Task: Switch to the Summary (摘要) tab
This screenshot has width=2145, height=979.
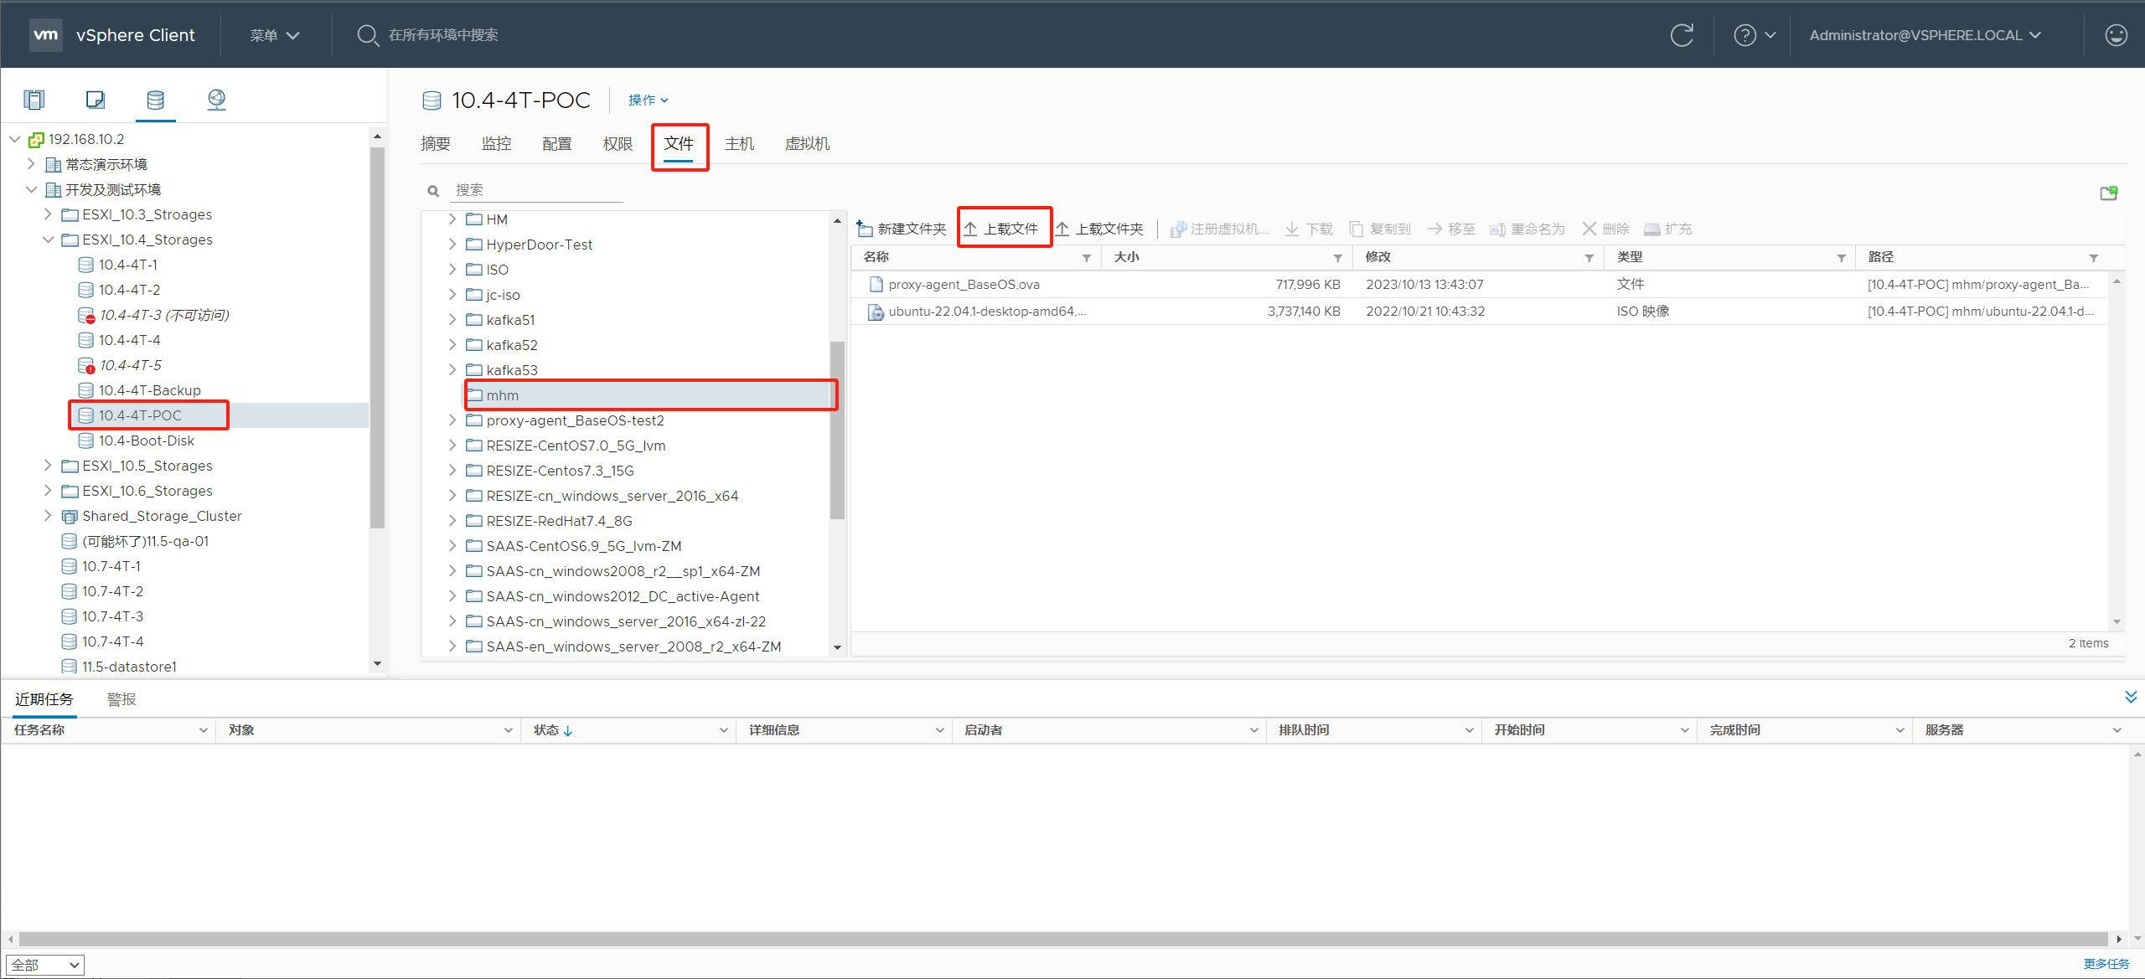Action: (x=435, y=144)
